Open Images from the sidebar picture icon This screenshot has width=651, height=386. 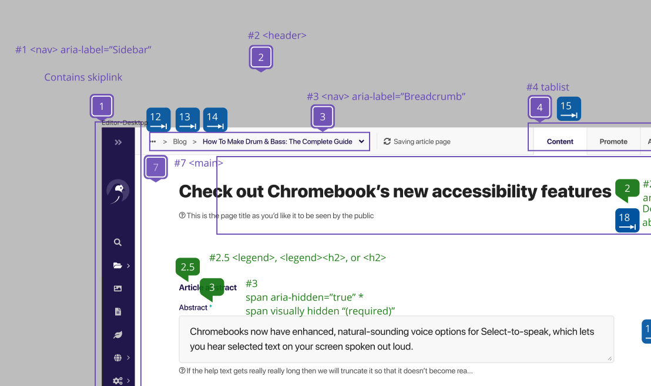click(118, 289)
